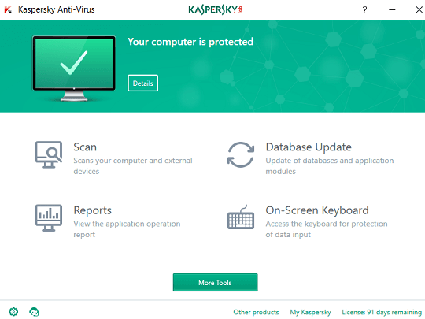Open help with the question mark

365,10
